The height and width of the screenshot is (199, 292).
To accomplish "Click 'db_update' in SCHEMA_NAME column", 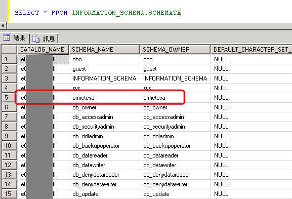I will tap(86, 194).
